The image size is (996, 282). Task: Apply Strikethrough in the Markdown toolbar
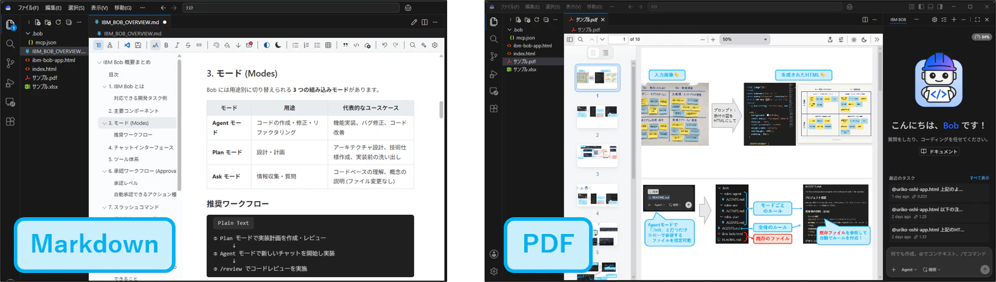click(188, 45)
